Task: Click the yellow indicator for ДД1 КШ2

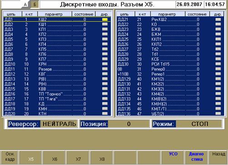Action: [x=105, y=20]
